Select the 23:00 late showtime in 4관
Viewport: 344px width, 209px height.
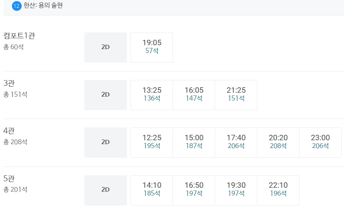click(x=320, y=143)
